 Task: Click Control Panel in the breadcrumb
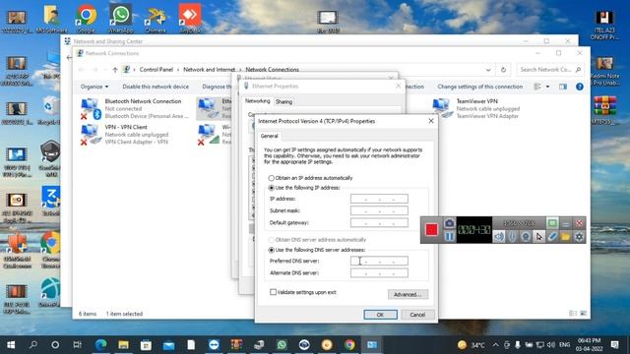(x=156, y=70)
